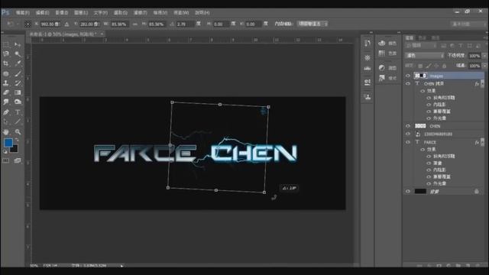Change screen mode icon in toolbox
Image resolution: width=489 pixels, height=275 pixels.
tap(18, 160)
